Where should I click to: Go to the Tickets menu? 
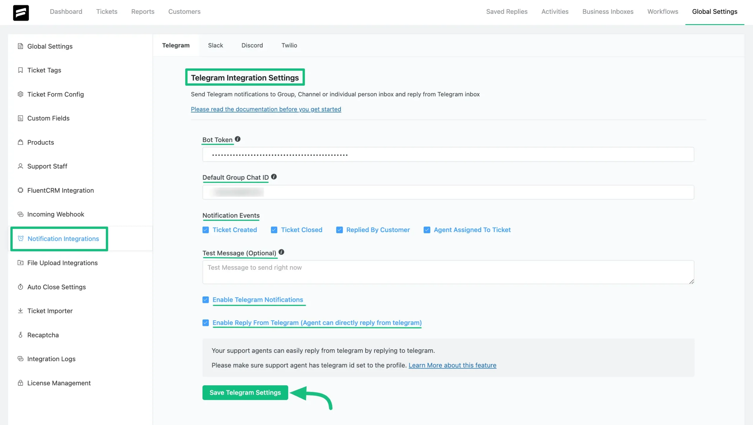pyautogui.click(x=107, y=11)
